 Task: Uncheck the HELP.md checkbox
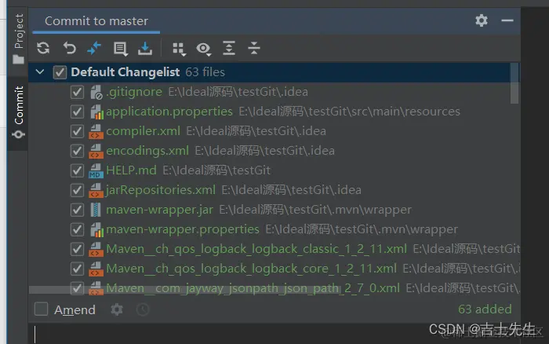[77, 170]
